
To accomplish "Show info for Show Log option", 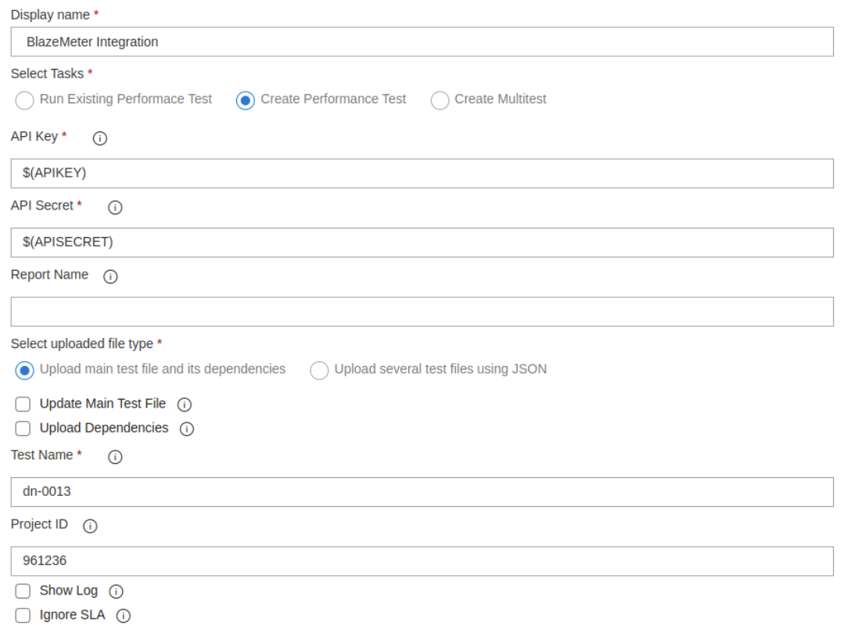I will [116, 591].
